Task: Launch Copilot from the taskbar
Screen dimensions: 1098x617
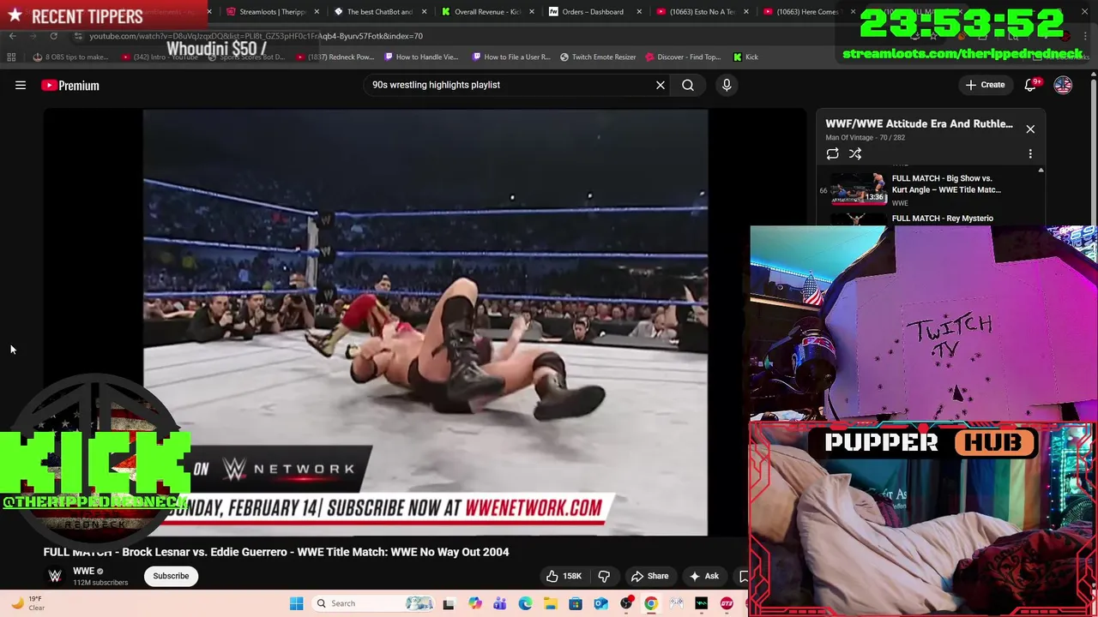Action: pos(474,603)
